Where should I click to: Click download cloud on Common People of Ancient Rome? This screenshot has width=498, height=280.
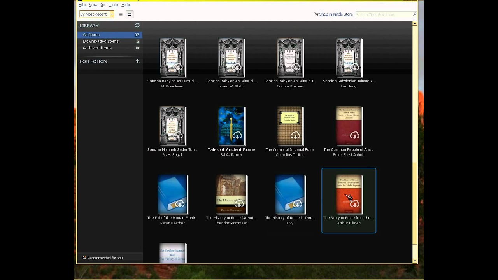click(354, 135)
